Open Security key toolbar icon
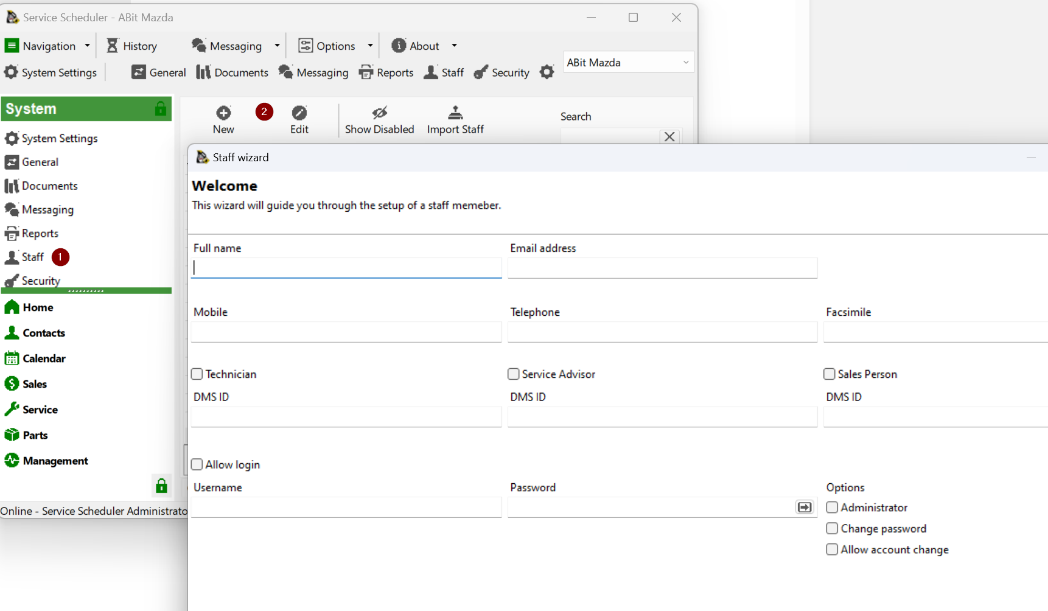The height and width of the screenshot is (611, 1048). coord(501,72)
